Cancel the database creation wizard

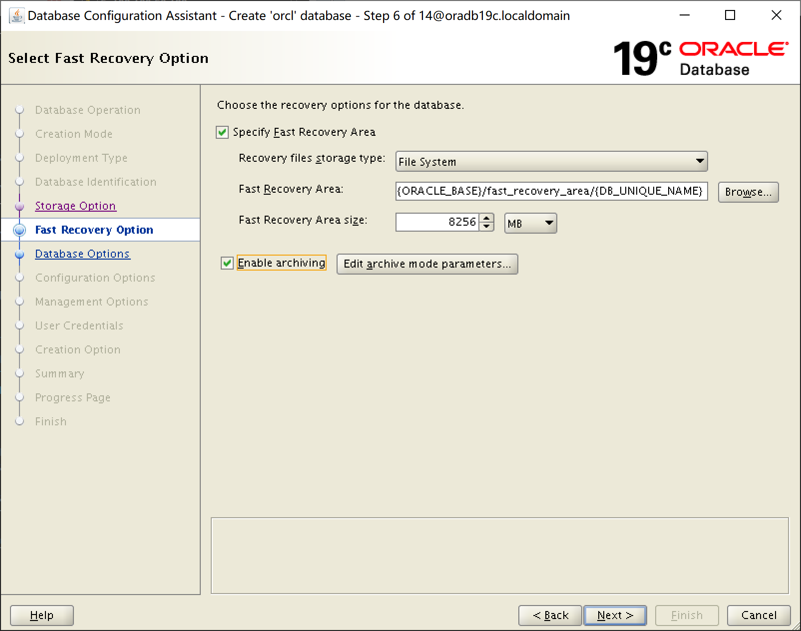759,616
